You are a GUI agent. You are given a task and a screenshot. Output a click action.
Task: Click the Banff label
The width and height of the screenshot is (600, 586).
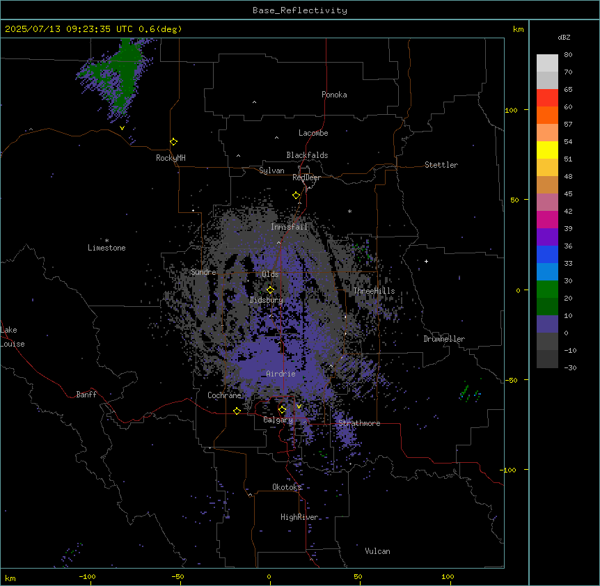pos(86,395)
